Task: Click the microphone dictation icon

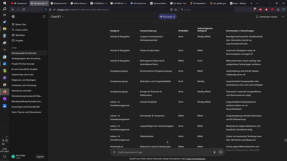Action: 214,152
